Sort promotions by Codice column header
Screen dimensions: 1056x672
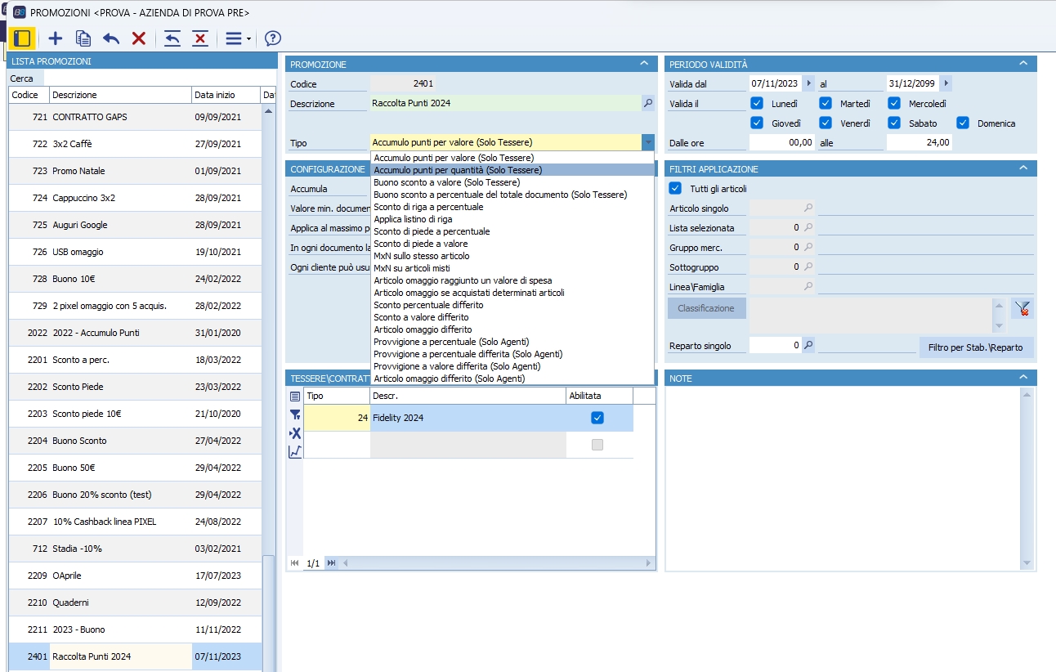point(29,95)
